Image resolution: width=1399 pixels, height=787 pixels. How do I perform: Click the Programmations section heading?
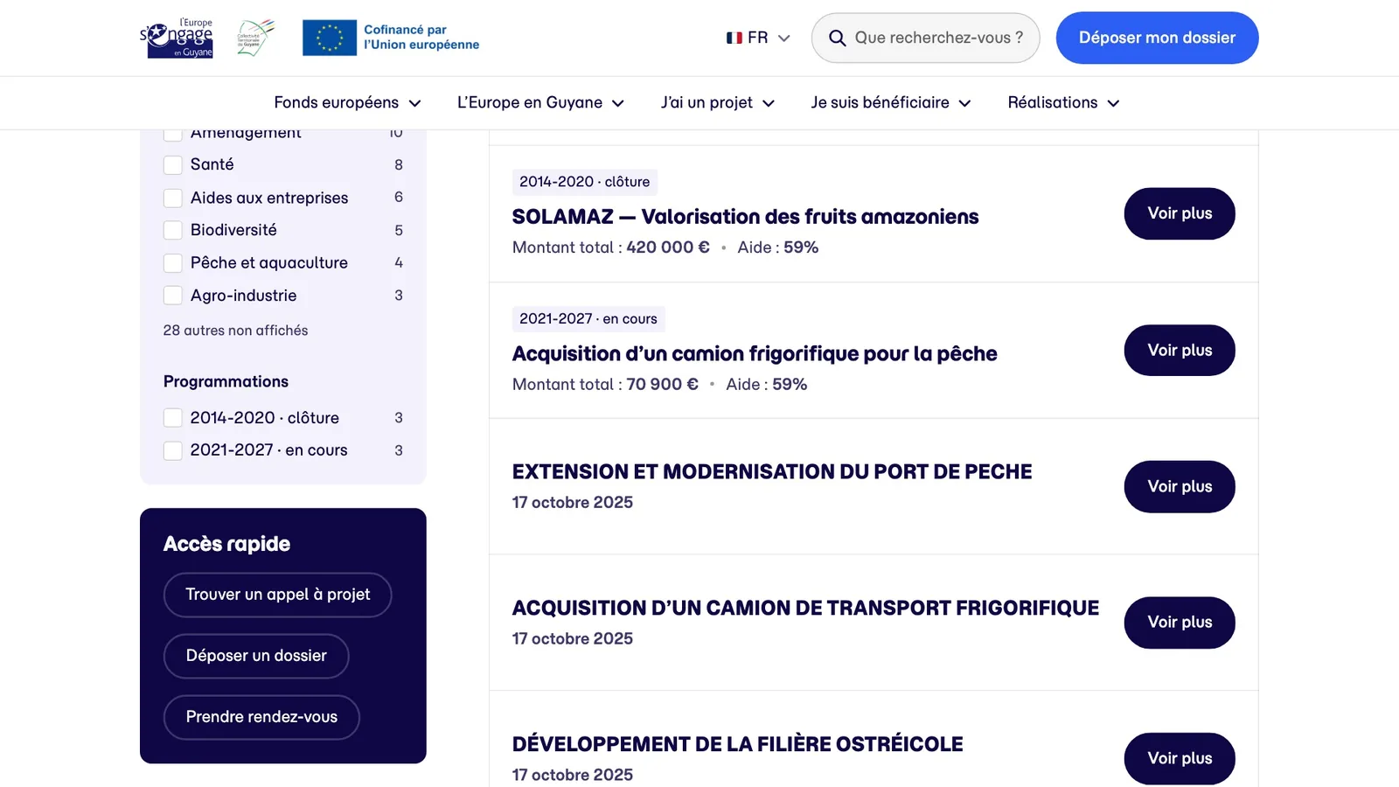(226, 381)
